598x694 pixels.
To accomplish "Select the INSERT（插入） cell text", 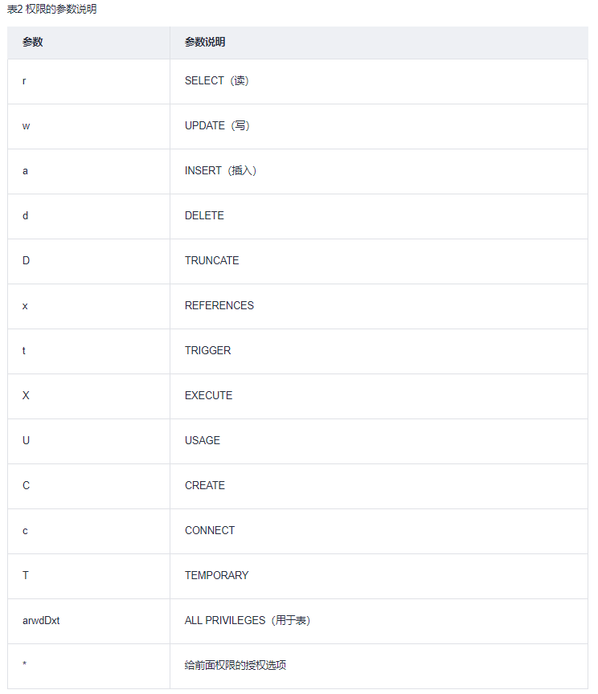I will [220, 171].
